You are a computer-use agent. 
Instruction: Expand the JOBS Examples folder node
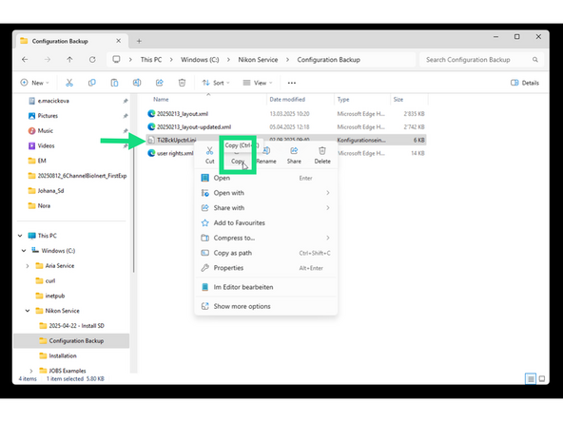31,371
